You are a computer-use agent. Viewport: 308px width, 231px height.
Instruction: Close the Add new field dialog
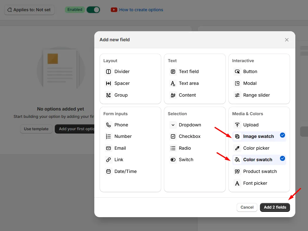287,40
